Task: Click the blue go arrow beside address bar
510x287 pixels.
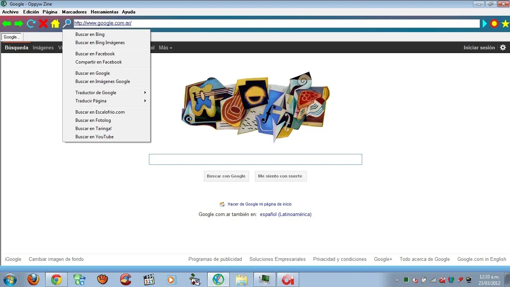Action: 485,24
